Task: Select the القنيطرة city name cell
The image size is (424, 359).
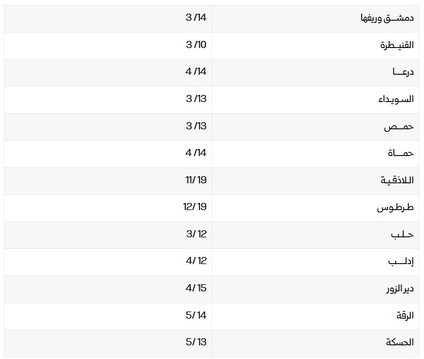Action: [x=397, y=45]
